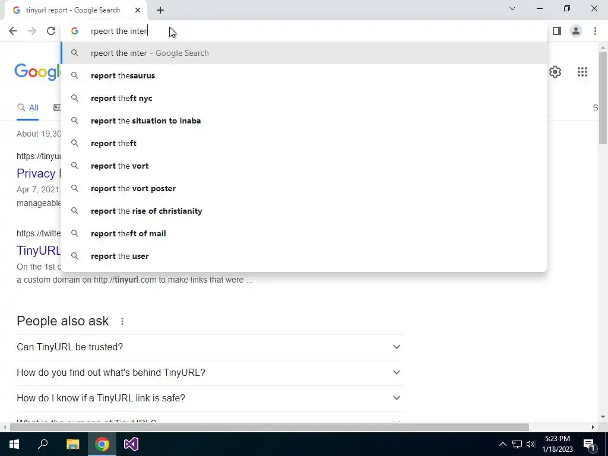The height and width of the screenshot is (456, 608).
Task: Pick 'report the situation to inaba' suggestion
Action: [x=305, y=121]
